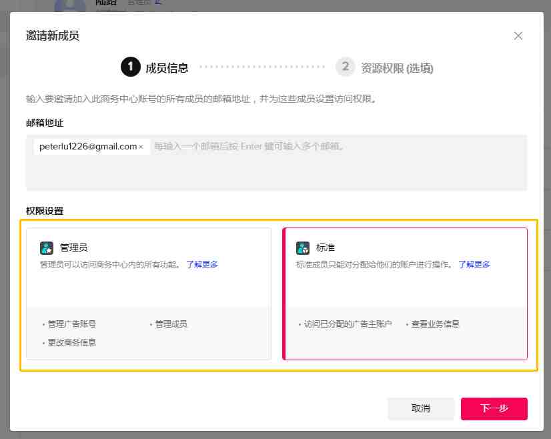Viewport: 551px width, 439px height.
Task: Click the 标准 role icon
Action: tap(303, 248)
